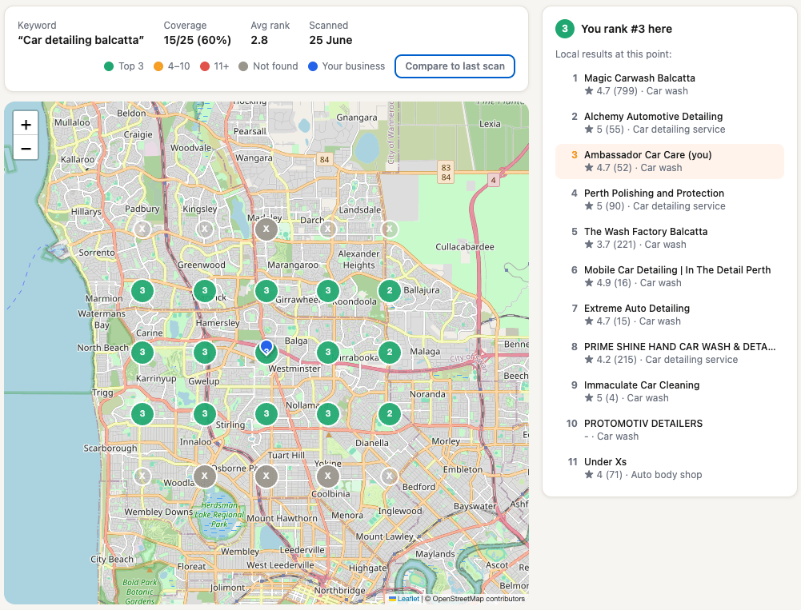
Task: Click keyword "Car detailing balcatta"
Action: click(81, 40)
